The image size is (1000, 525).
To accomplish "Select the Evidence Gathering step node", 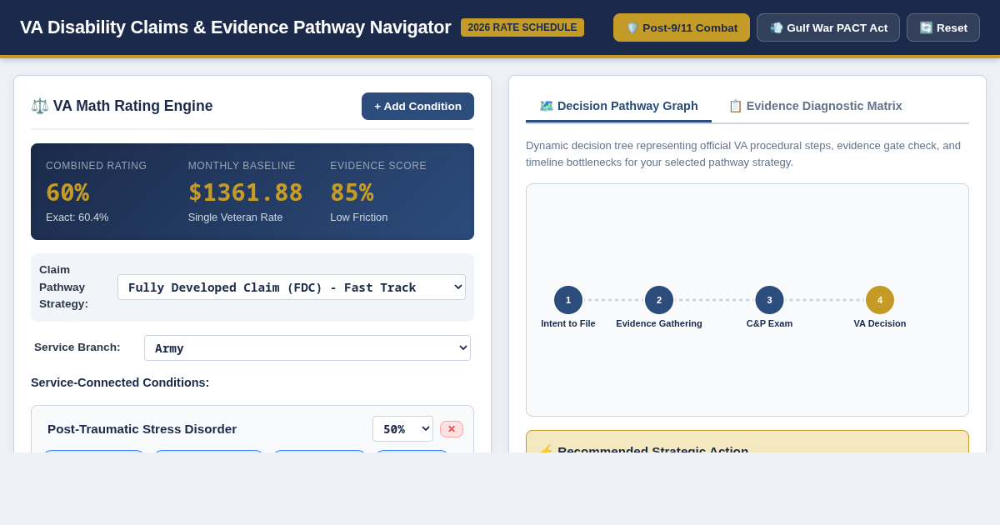I will click(659, 300).
